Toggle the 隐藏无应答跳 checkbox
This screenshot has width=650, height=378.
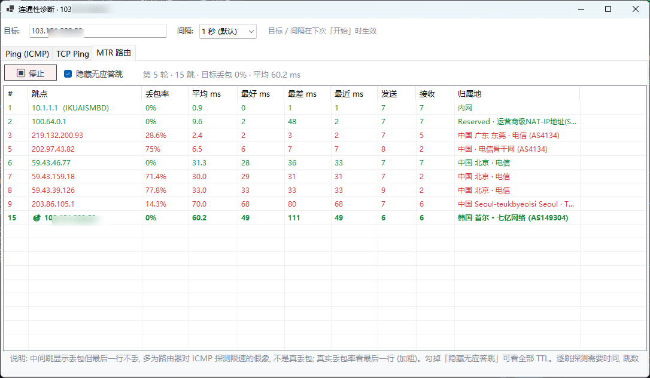coord(68,74)
